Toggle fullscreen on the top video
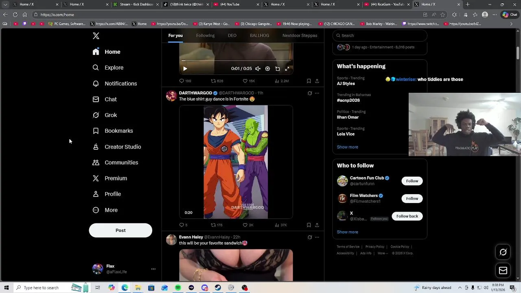This screenshot has height=293, width=521. tap(287, 69)
